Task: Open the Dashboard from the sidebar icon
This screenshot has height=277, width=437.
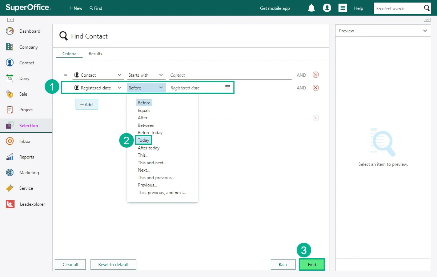Action: pyautogui.click(x=10, y=31)
